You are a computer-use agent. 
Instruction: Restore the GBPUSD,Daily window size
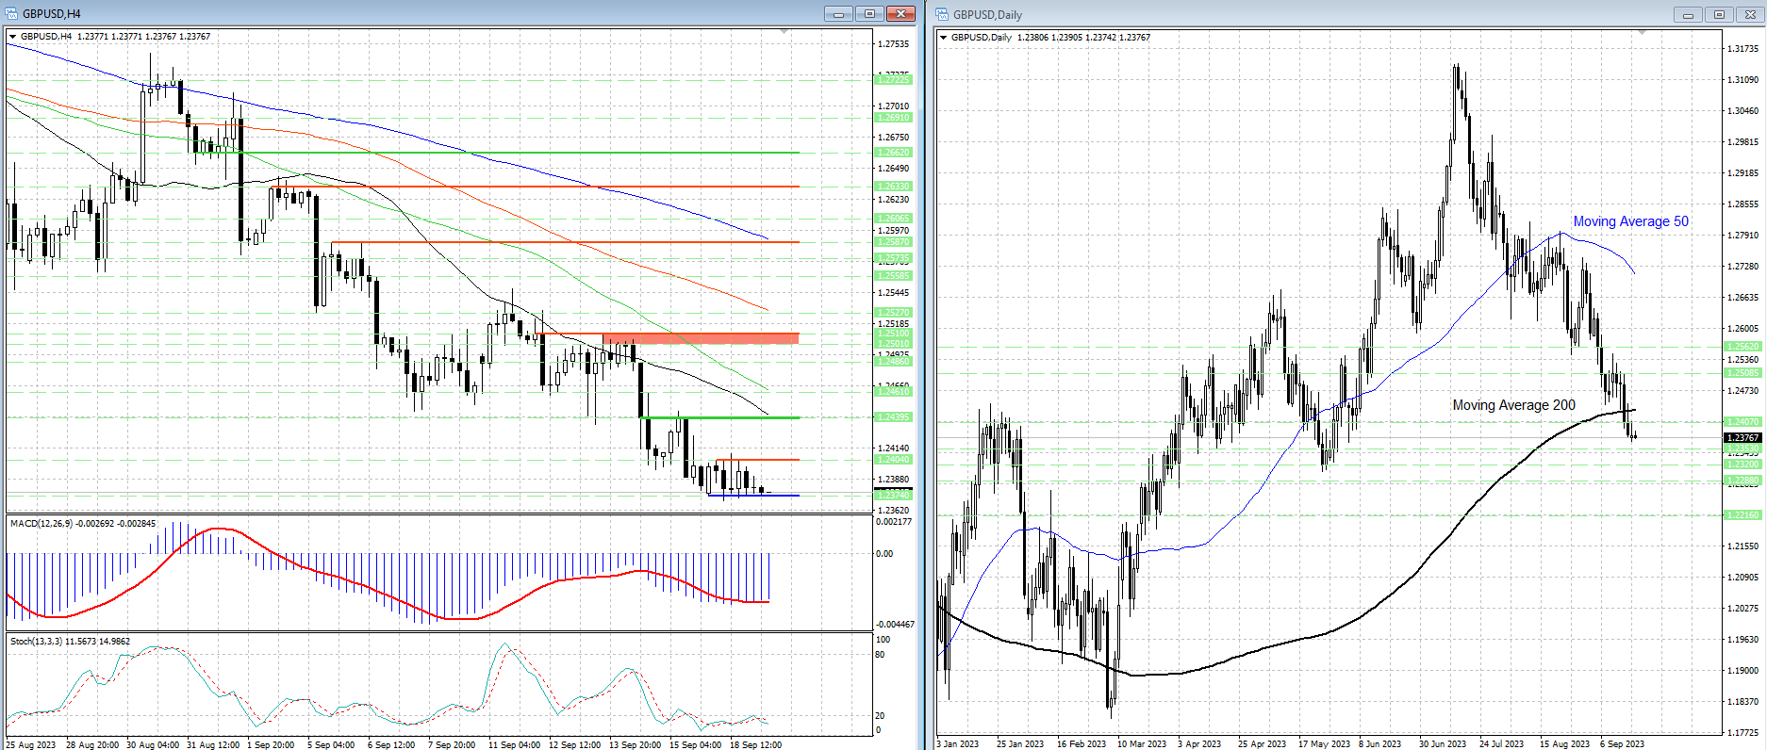1719,14
